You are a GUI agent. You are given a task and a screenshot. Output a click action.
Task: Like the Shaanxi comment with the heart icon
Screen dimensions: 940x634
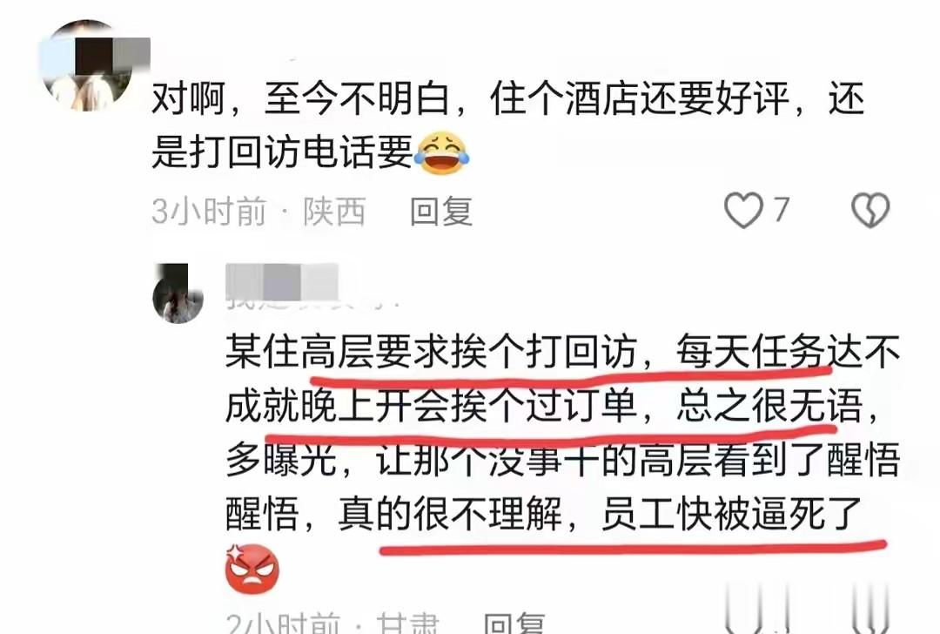[743, 211]
